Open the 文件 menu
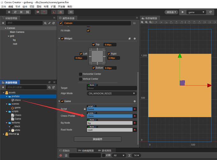Screen dimensions: 217x160 tap(4, 6)
